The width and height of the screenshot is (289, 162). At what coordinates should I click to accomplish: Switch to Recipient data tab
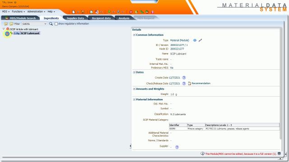coord(101,18)
